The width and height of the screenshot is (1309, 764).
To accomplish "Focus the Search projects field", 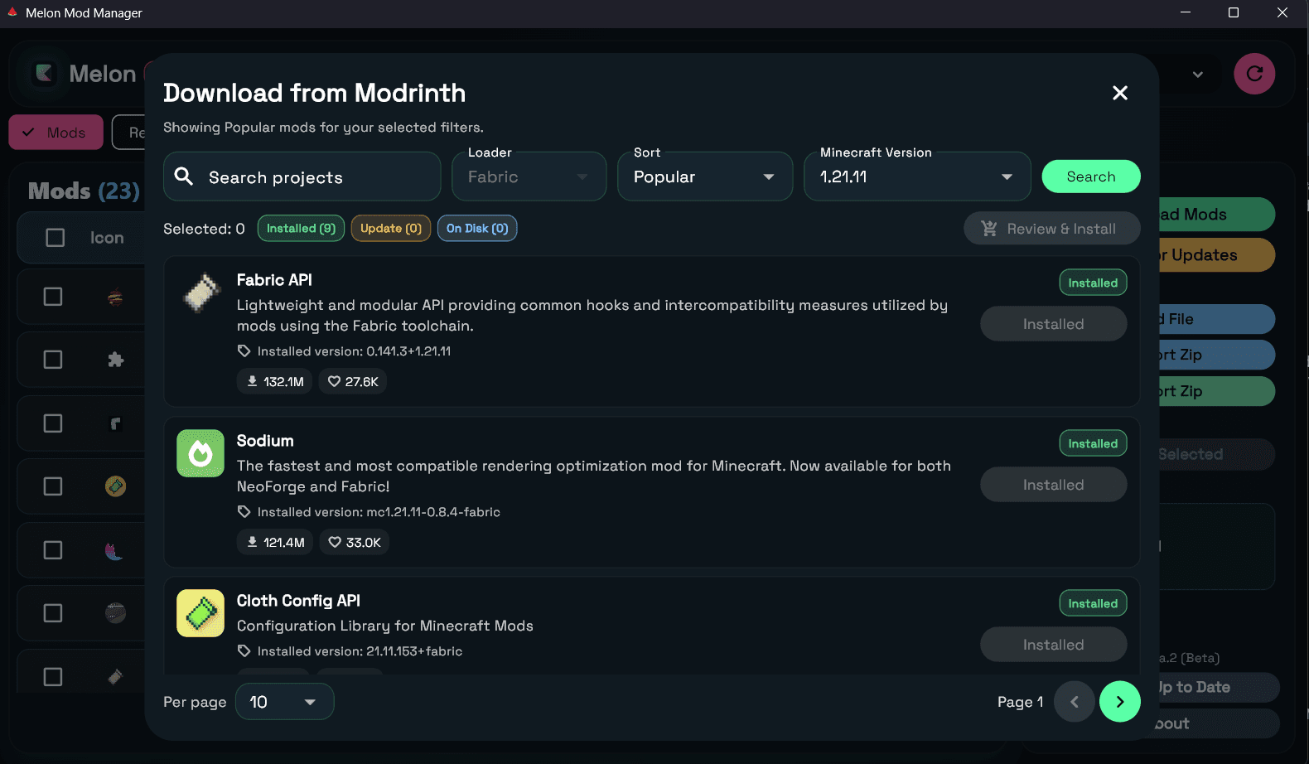I will [x=302, y=176].
